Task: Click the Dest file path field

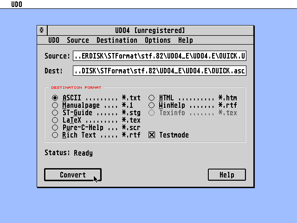Action: (160, 71)
